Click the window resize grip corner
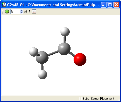Viewport: 121px width, 102px height. coord(118,99)
